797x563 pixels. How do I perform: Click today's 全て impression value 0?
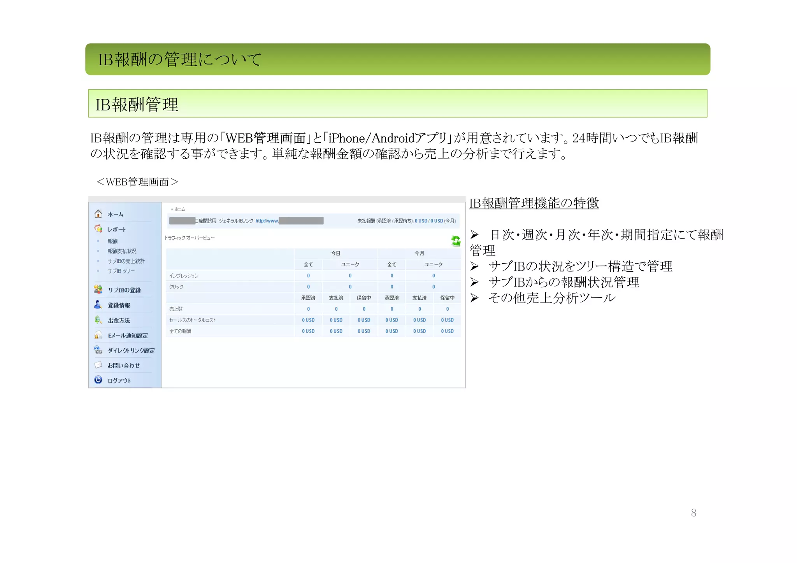pos(309,276)
